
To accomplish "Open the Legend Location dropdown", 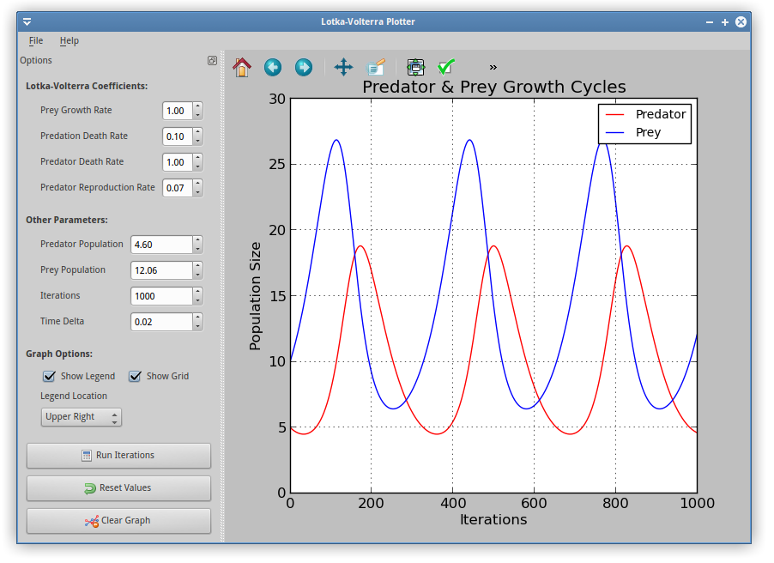I will pyautogui.click(x=81, y=416).
